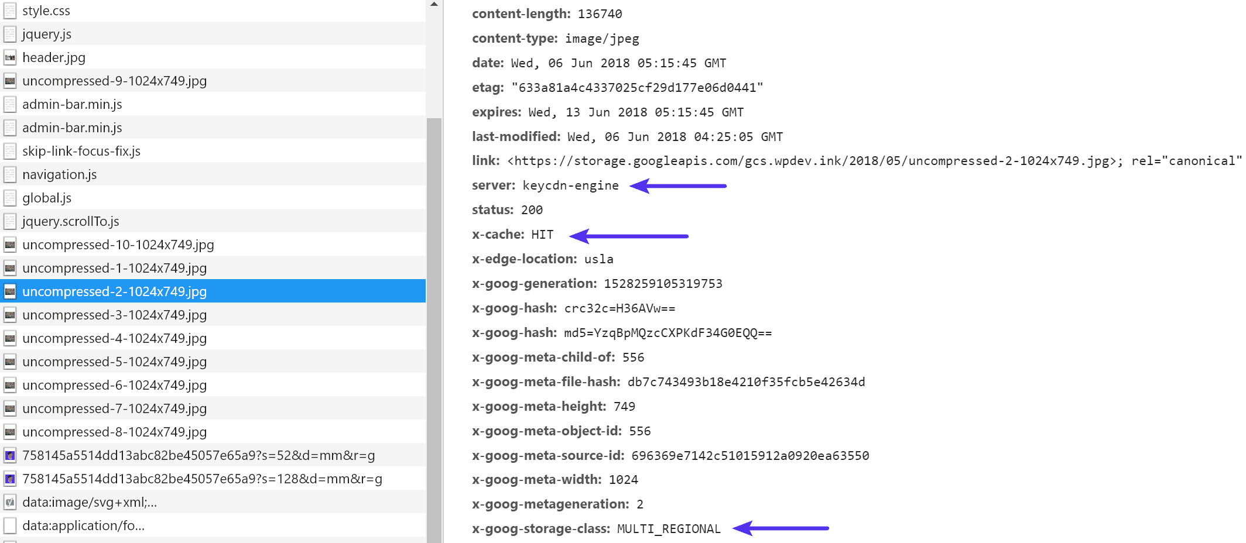Select the image icon next to header.jpg

(10, 57)
